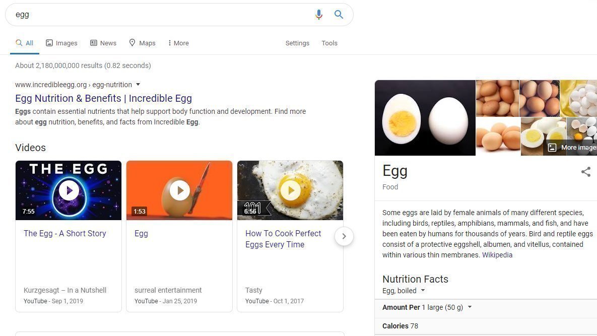Open search Settings
This screenshot has height=336, width=597.
[297, 43]
